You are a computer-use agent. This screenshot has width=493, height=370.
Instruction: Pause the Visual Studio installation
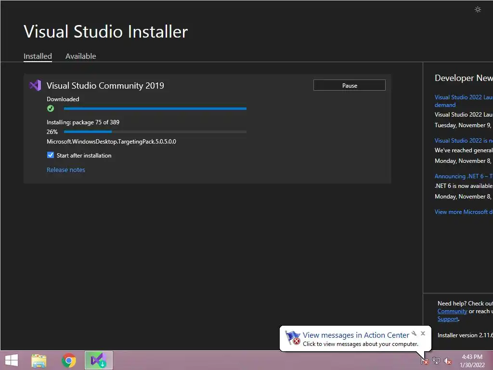350,85
